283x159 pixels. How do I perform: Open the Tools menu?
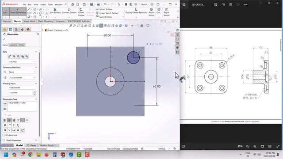(50, 4)
